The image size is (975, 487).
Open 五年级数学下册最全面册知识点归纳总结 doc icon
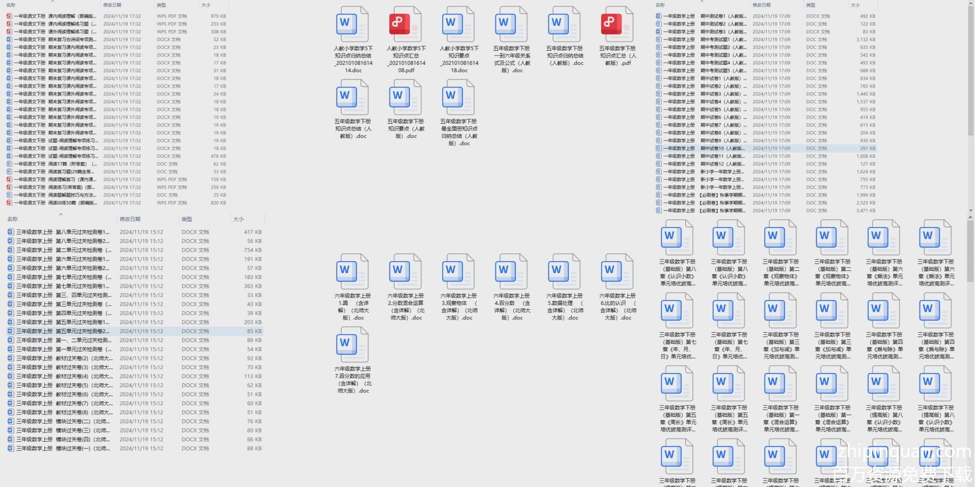(x=458, y=97)
